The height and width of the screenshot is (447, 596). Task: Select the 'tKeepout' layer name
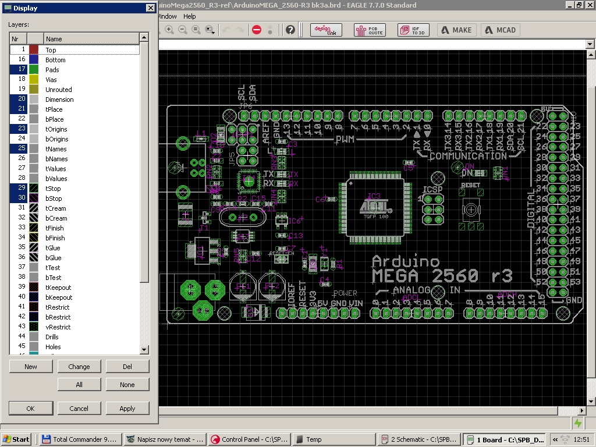click(x=58, y=288)
